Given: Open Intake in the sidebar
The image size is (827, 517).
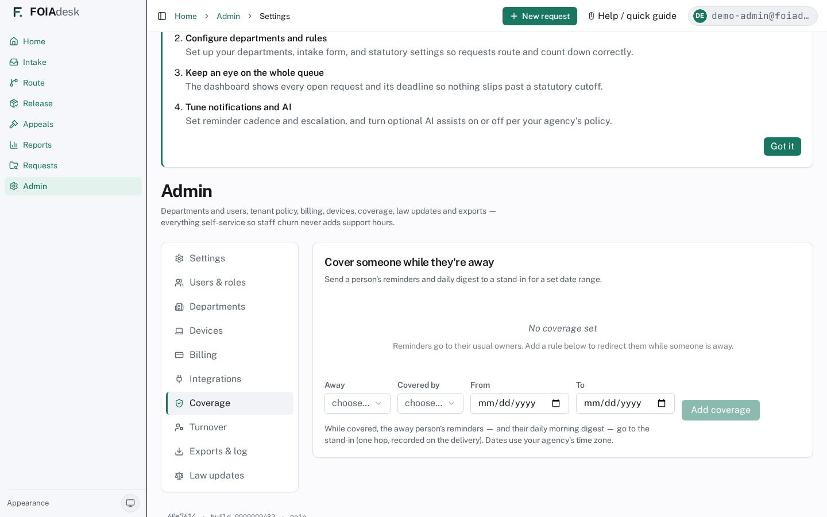Looking at the screenshot, I should [73, 62].
